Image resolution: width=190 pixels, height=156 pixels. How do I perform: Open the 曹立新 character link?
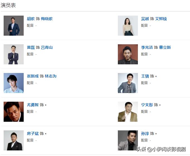[165, 48]
